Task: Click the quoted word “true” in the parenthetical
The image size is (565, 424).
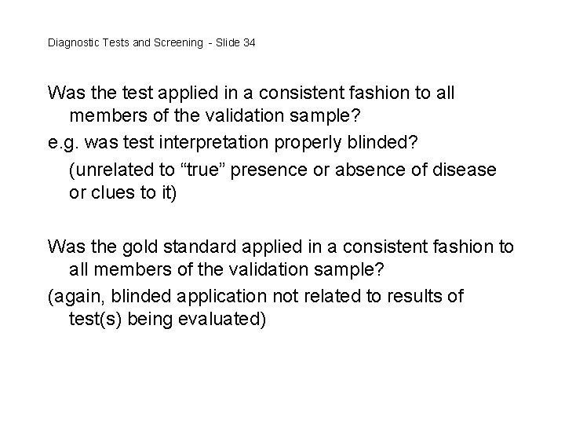Action: pyautogui.click(x=202, y=169)
